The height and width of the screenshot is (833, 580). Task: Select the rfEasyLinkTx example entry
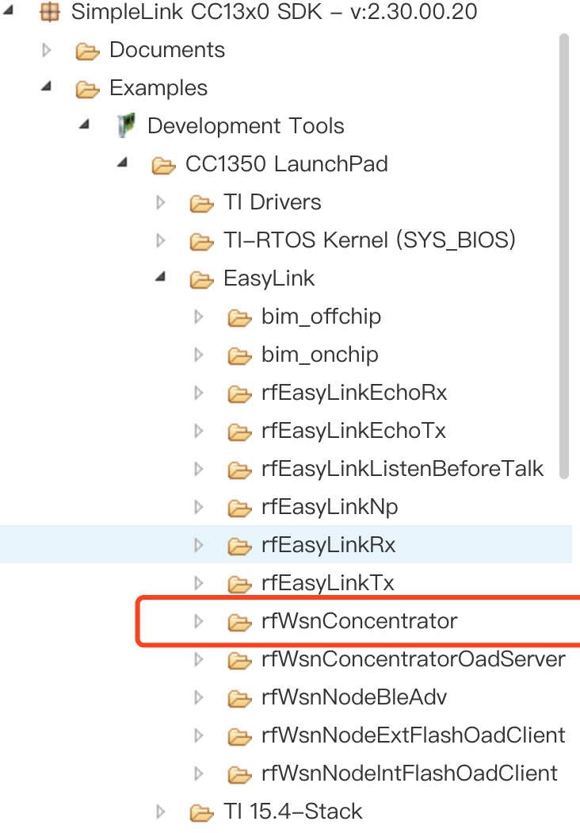coord(327,584)
